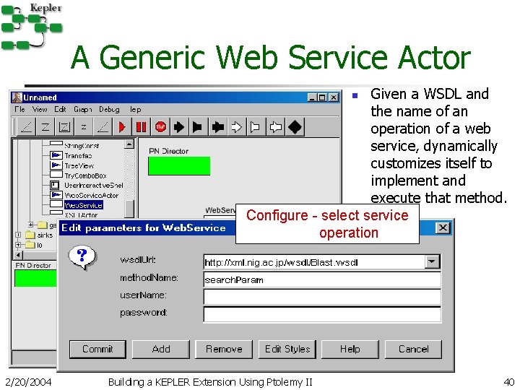The height and width of the screenshot is (390, 520).
Task: Add a relation with the black diamond icon
Action: click(295, 127)
